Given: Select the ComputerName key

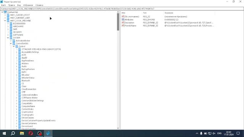Looking at the screenshot, I should tap(28, 106).
